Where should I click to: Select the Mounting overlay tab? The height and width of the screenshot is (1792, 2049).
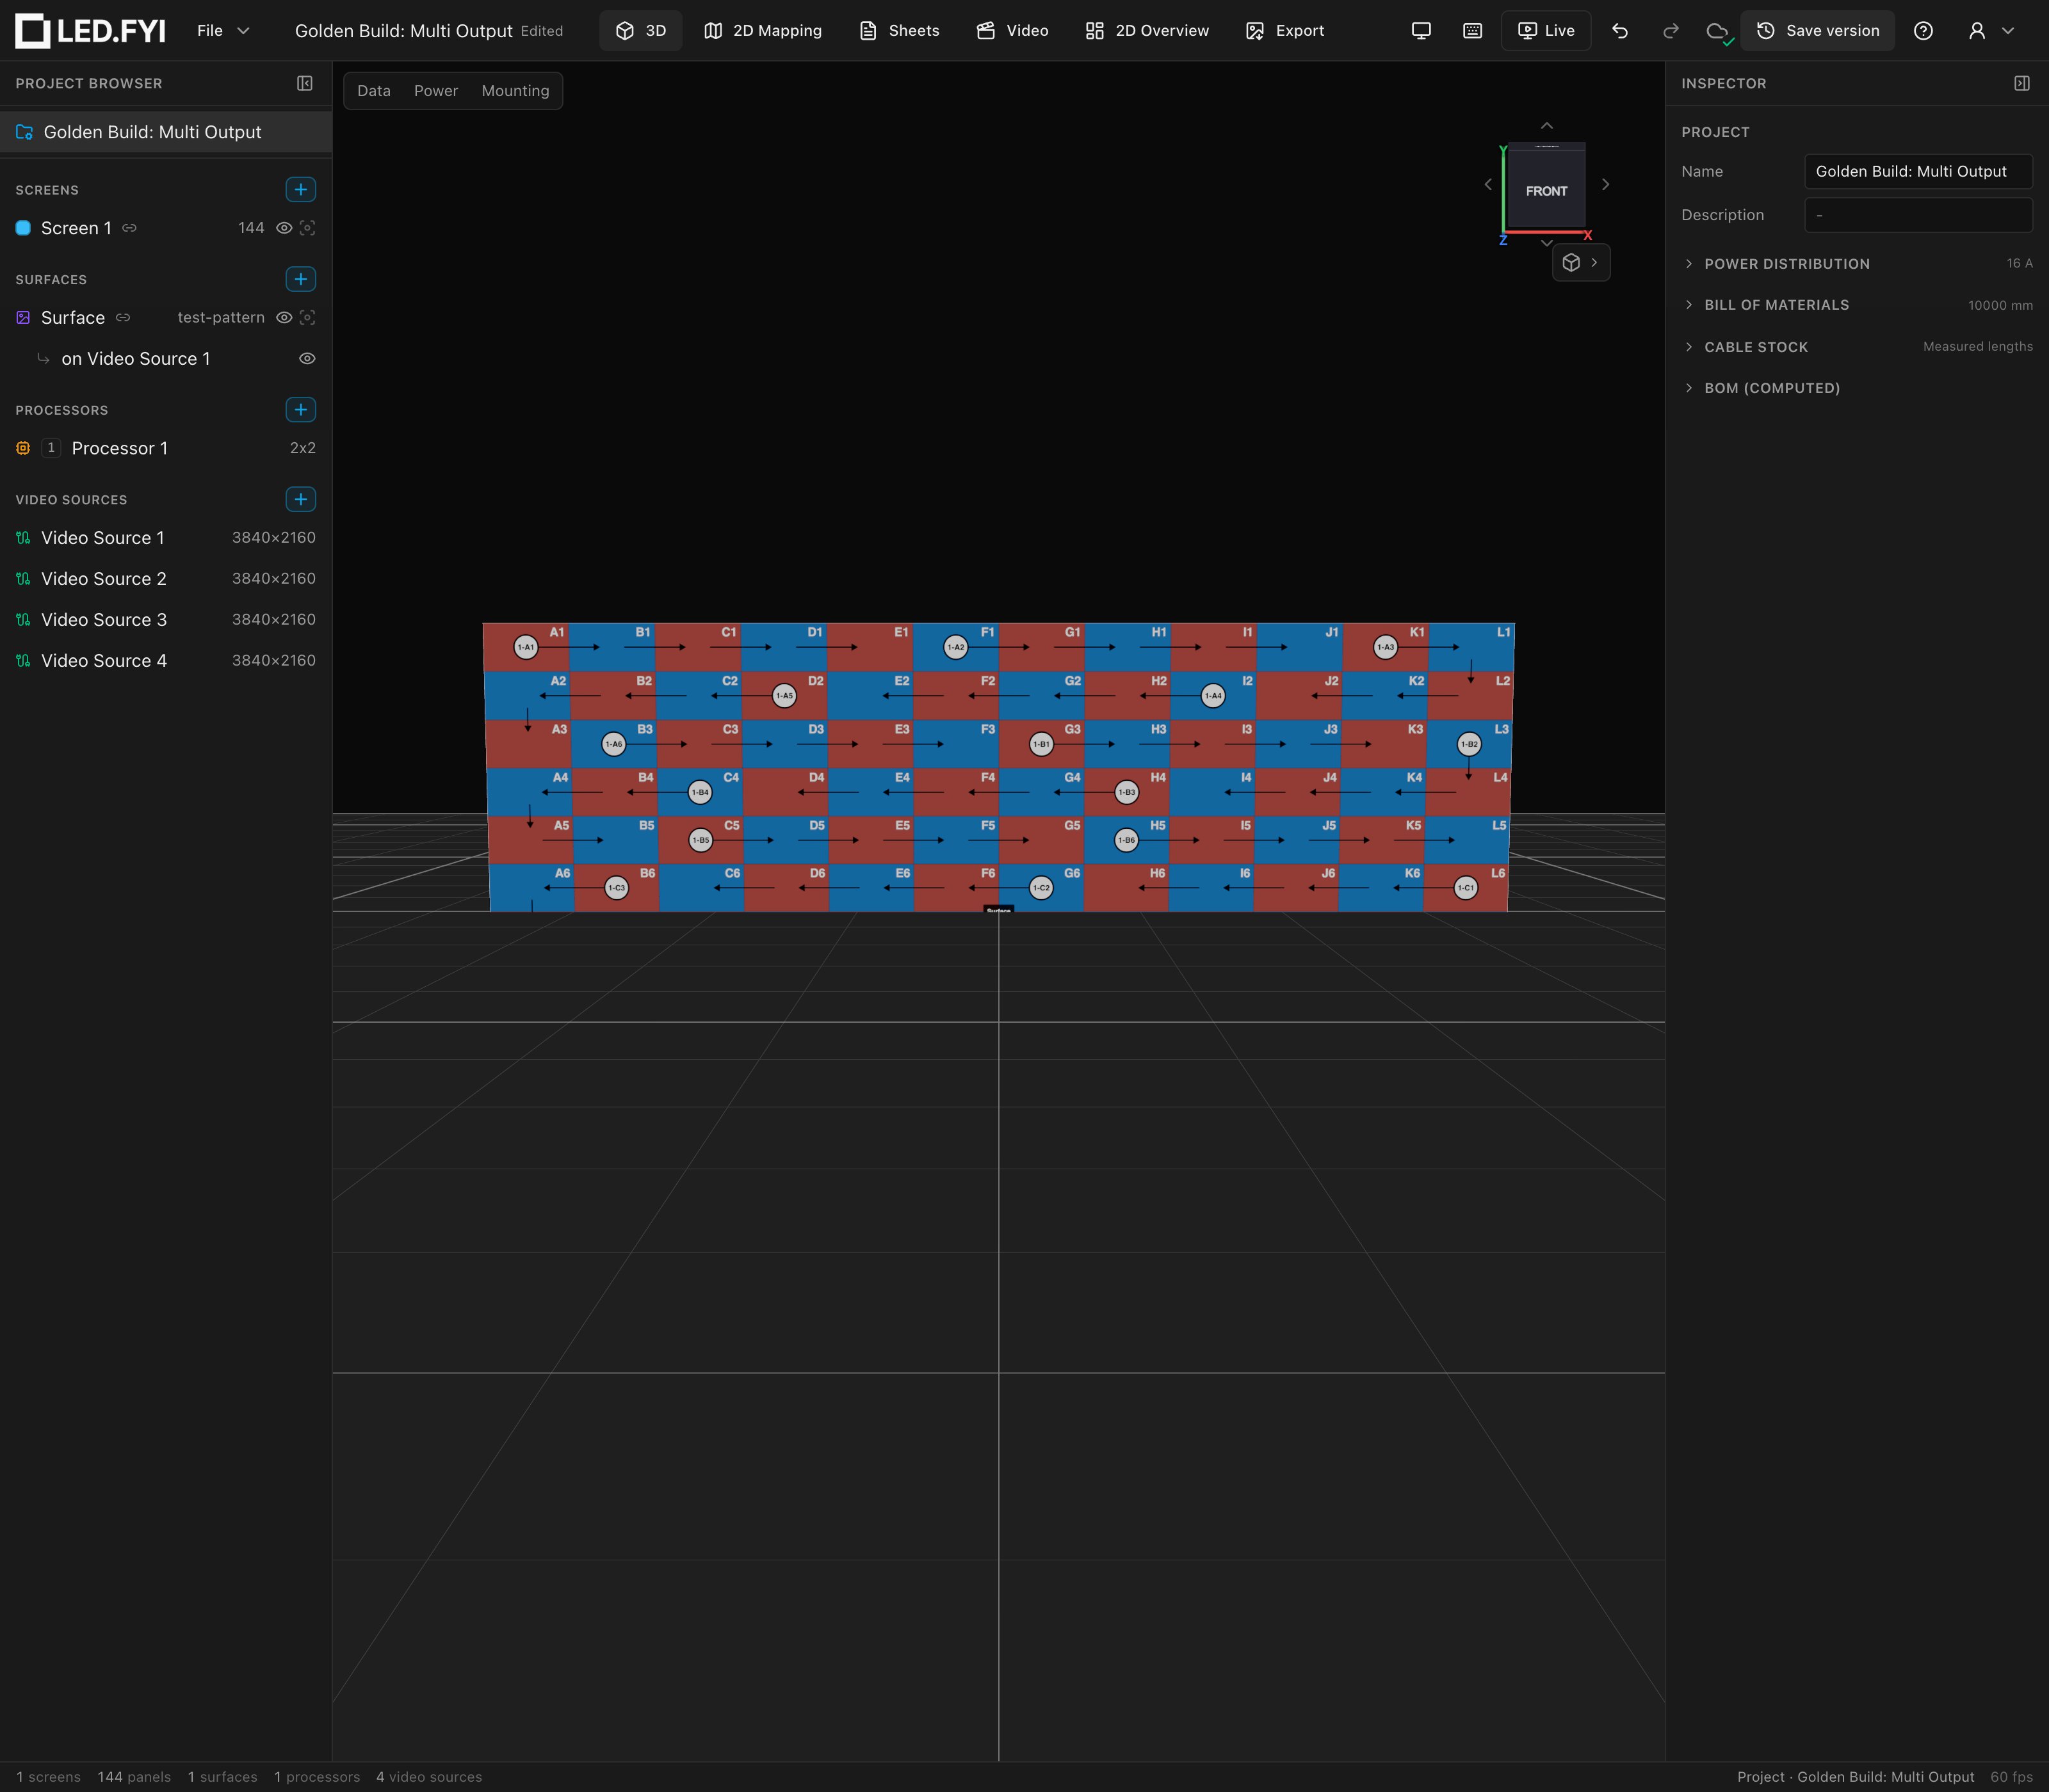pyautogui.click(x=515, y=91)
